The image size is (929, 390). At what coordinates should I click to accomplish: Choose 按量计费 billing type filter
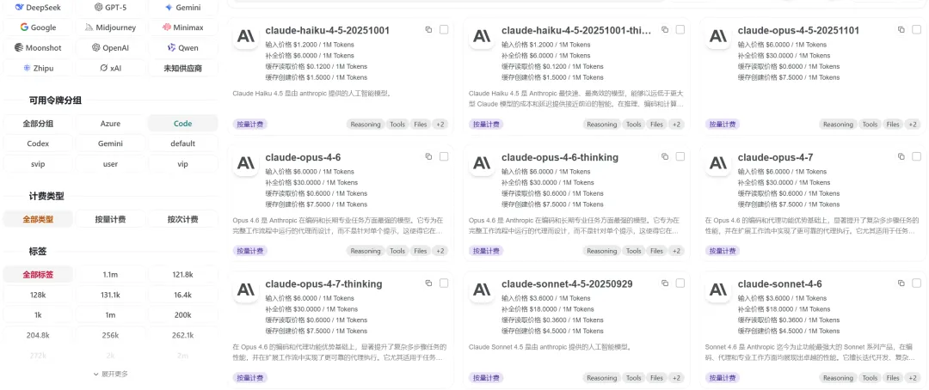click(x=110, y=219)
